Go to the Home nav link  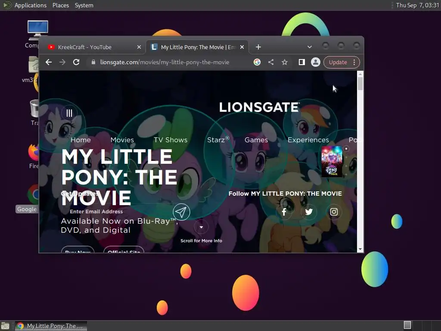click(x=81, y=140)
